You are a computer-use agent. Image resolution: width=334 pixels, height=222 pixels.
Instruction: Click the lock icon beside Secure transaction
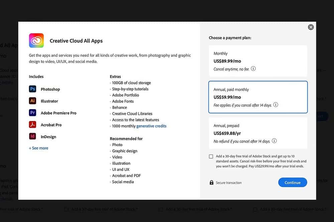point(211,182)
